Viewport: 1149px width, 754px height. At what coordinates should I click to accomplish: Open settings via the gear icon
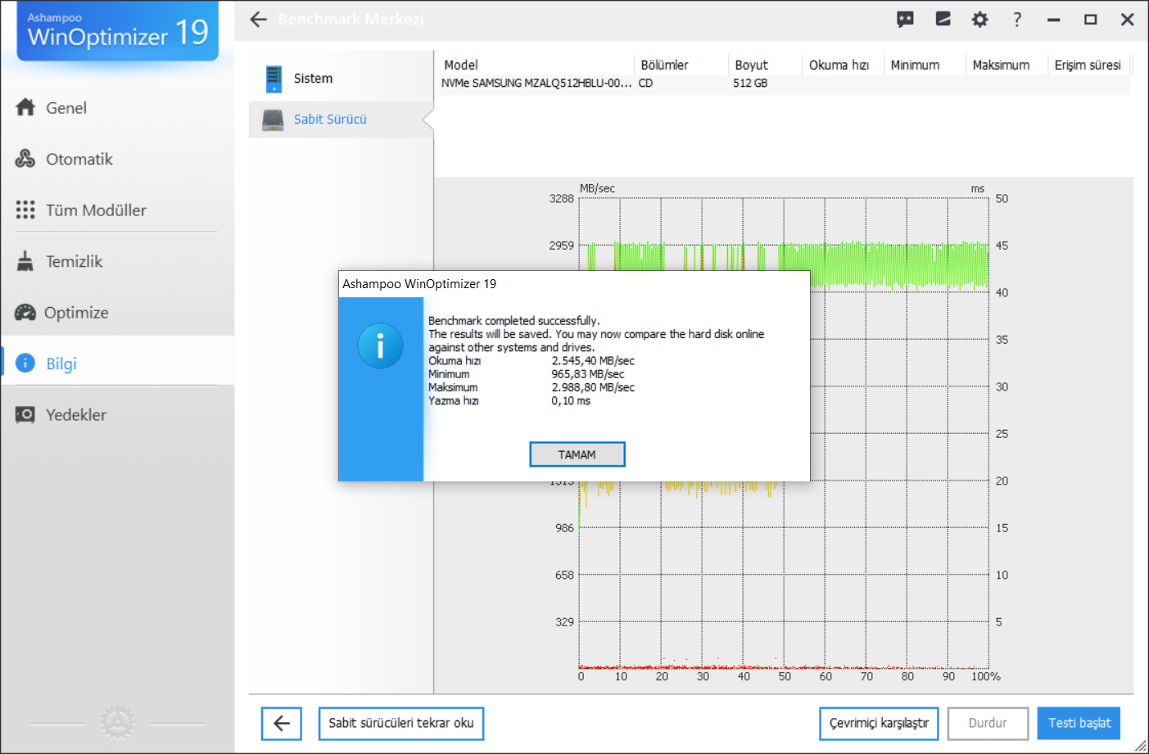coord(979,20)
